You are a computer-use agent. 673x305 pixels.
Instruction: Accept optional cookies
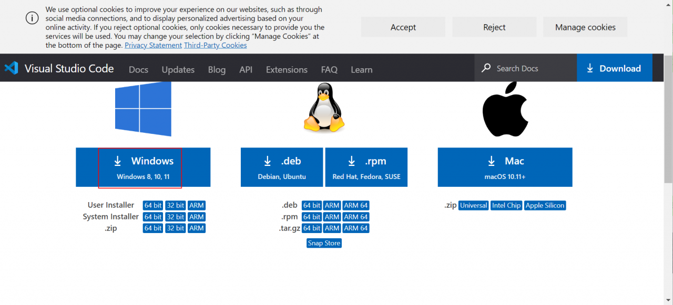point(403,27)
